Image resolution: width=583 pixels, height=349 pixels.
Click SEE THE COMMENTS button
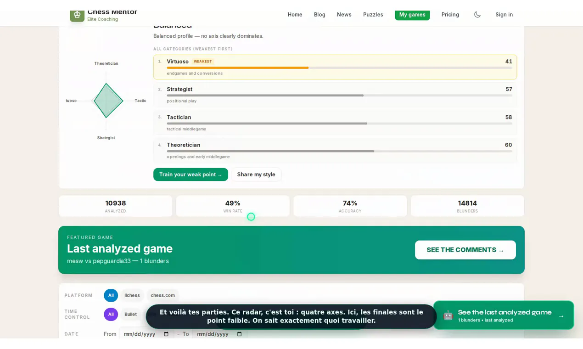pos(465,250)
